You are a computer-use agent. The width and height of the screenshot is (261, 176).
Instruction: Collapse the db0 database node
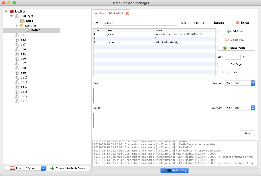11,16
